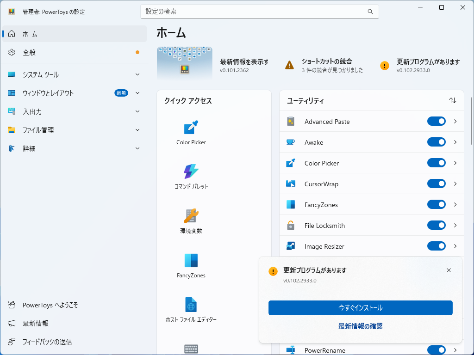Viewport: 474px width, 355px height.
Task: Open the Command Palette lightning icon
Action: pyautogui.click(x=191, y=171)
